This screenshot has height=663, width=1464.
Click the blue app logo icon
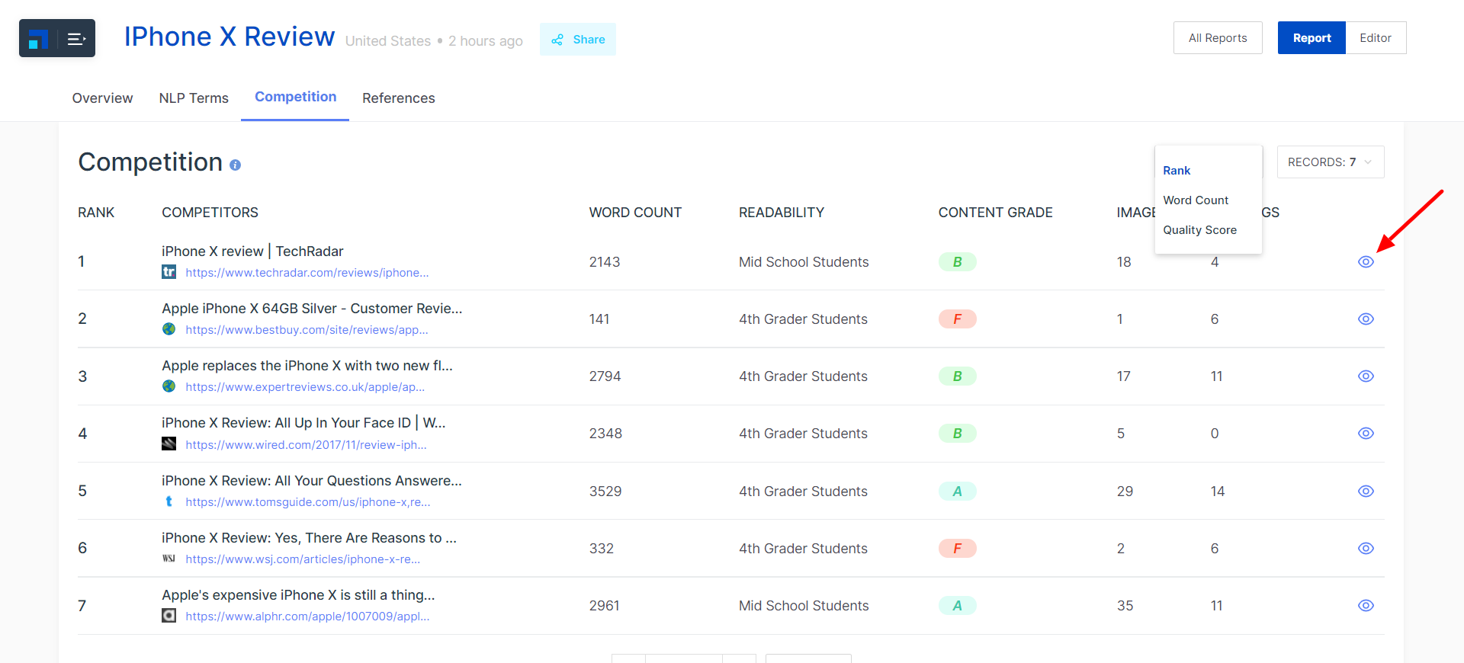[x=38, y=39]
